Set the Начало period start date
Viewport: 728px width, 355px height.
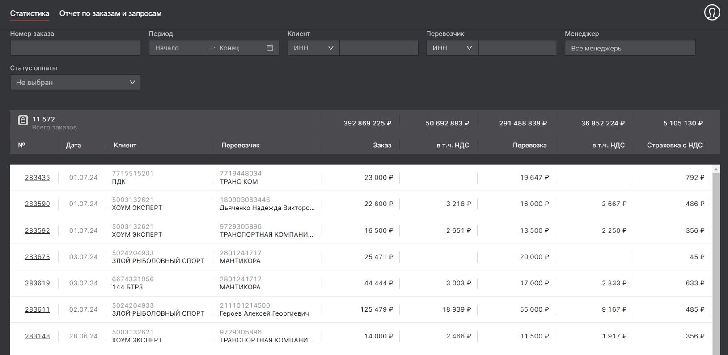179,48
